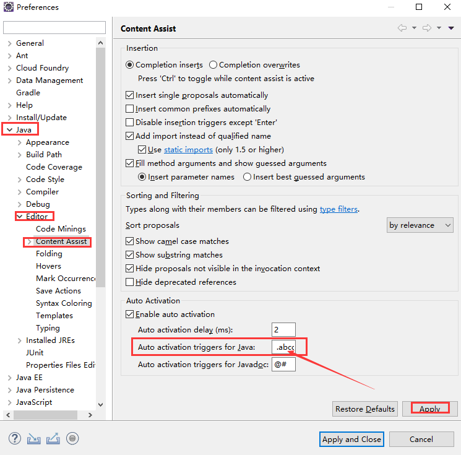Click the Apply button
461x455 pixels.
430,409
